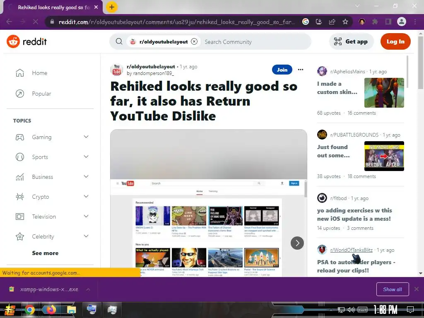Close the downloads bar
The height and width of the screenshot is (318, 424).
tap(417, 289)
